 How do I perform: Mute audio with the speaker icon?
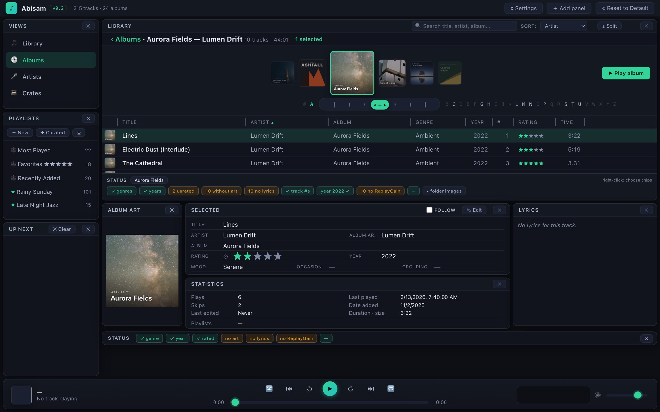point(598,395)
